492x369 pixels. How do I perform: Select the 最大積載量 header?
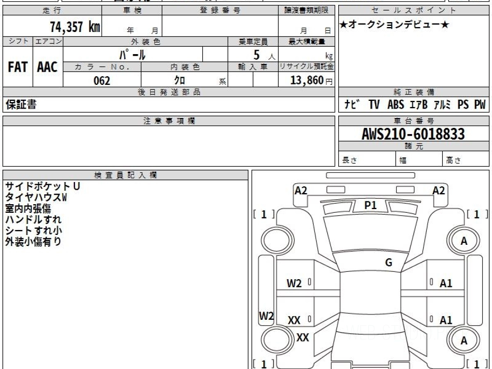tap(306, 41)
